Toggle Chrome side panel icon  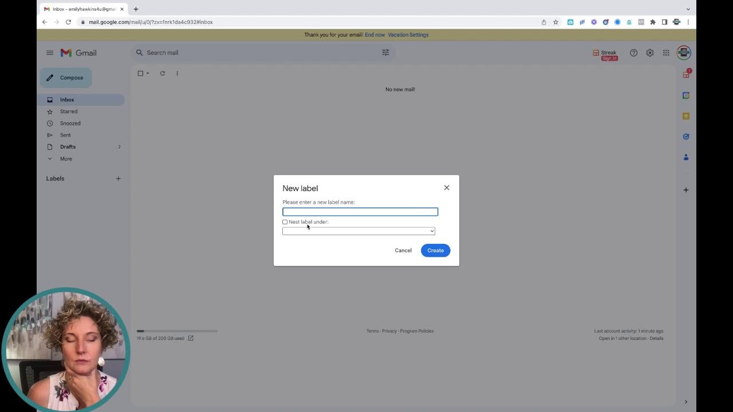point(664,22)
